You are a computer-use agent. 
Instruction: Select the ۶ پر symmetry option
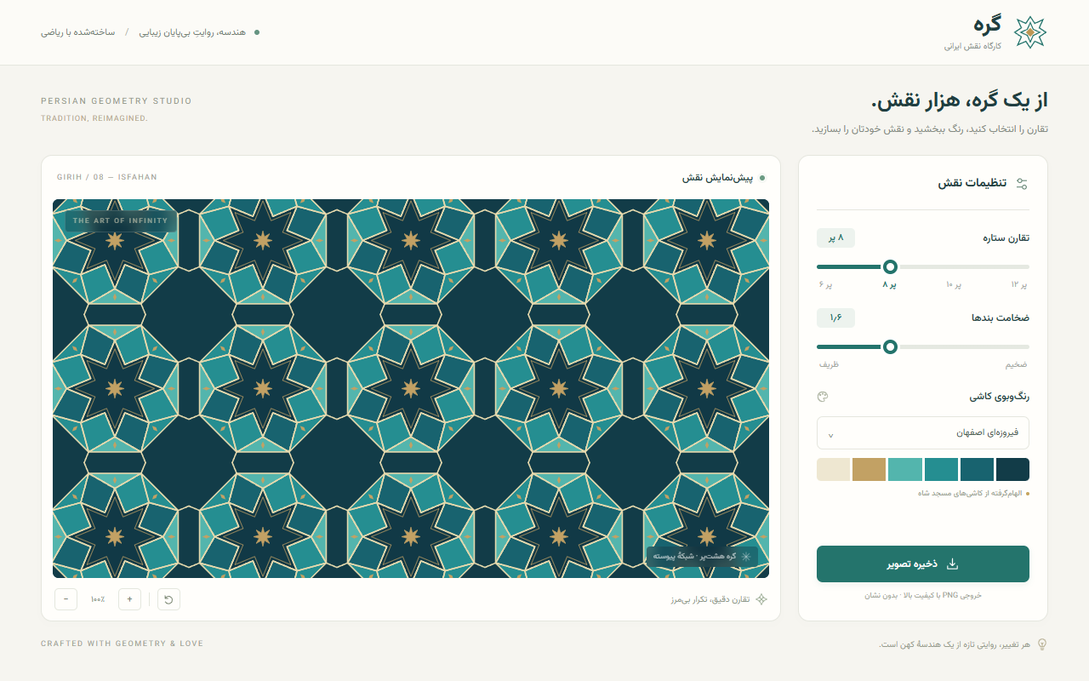tap(825, 284)
